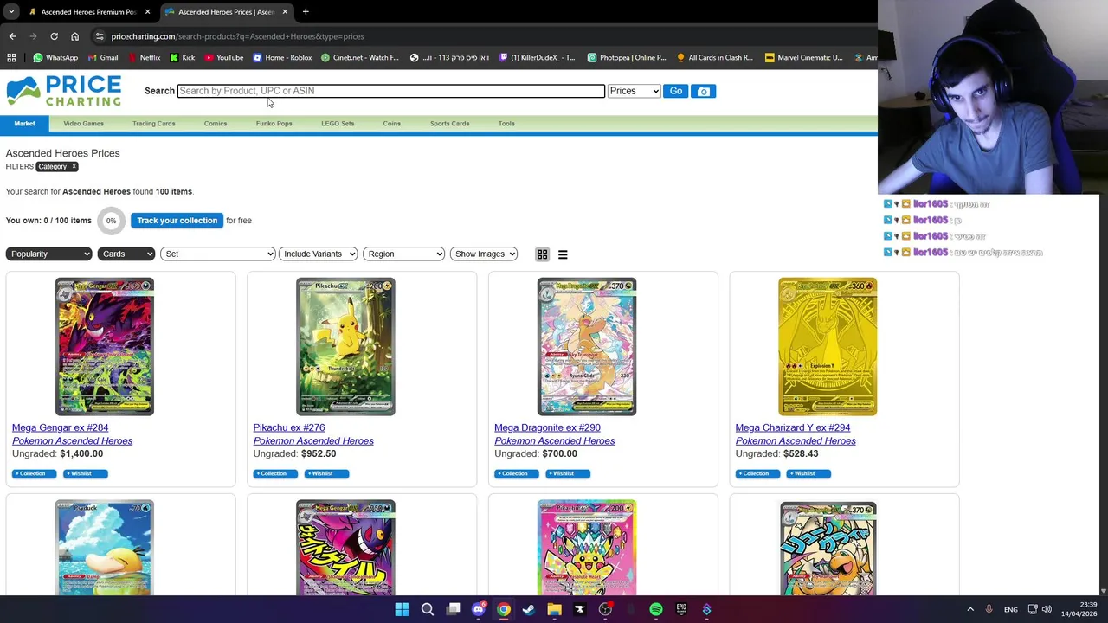This screenshot has width=1108, height=623.
Task: Open OBS Studio from the taskbar
Action: point(605,609)
